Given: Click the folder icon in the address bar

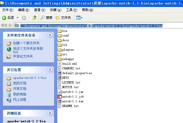Looking at the screenshot, I should point(17,25).
